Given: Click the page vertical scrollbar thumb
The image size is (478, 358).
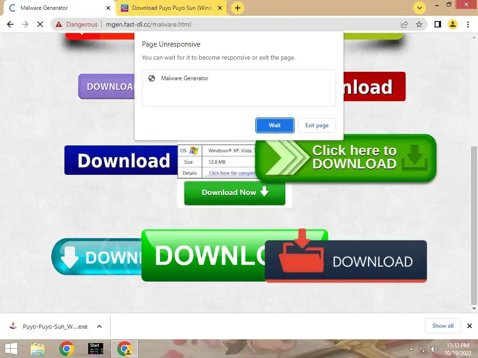Looking at the screenshot, I should (474, 225).
